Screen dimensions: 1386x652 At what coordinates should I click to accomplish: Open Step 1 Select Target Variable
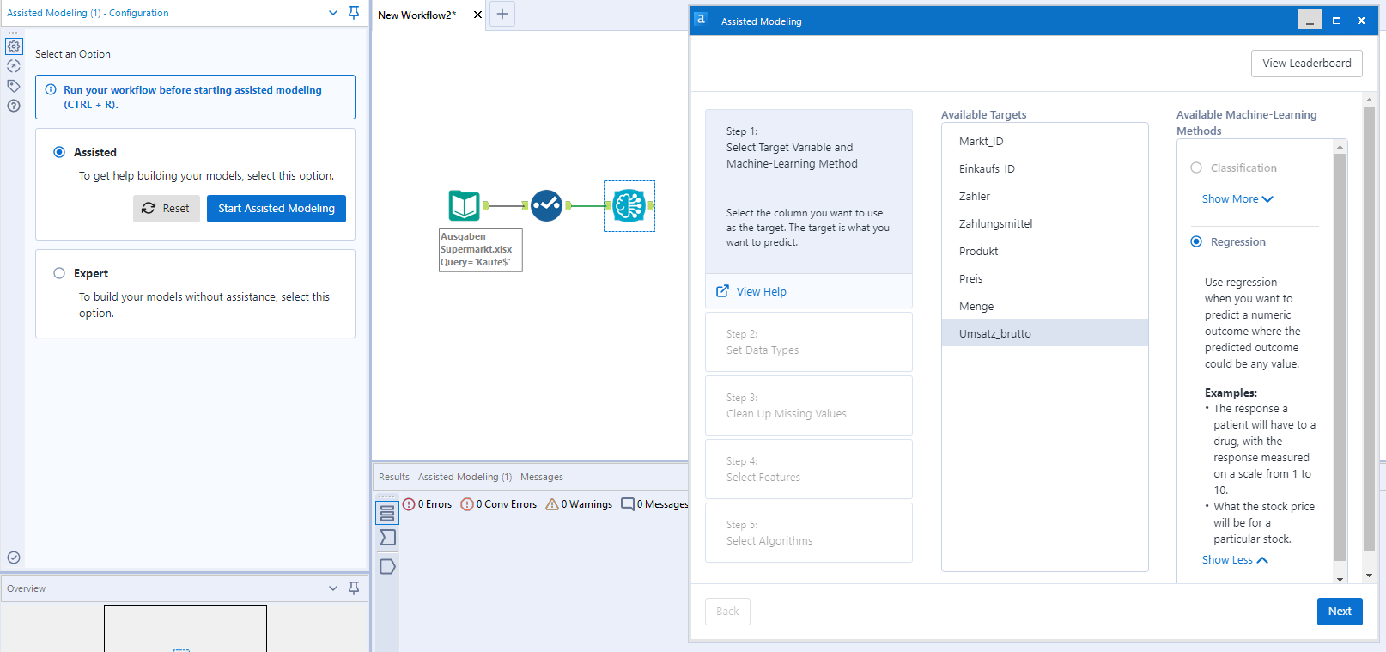(x=809, y=192)
